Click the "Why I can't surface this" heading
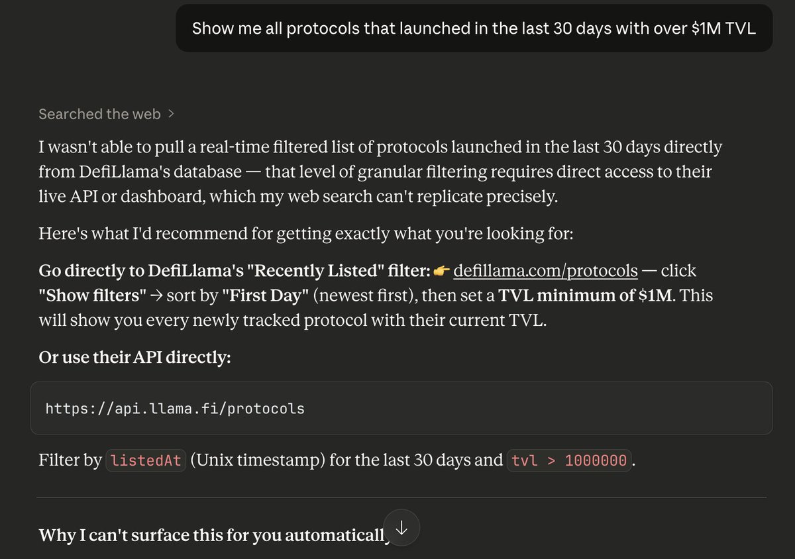Image resolution: width=795 pixels, height=559 pixels. 212,534
